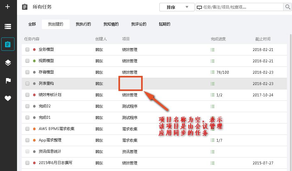Viewport: 292px width, 171px height.
Task: Check the 列表重构 task checkbox
Action: tap(27, 83)
